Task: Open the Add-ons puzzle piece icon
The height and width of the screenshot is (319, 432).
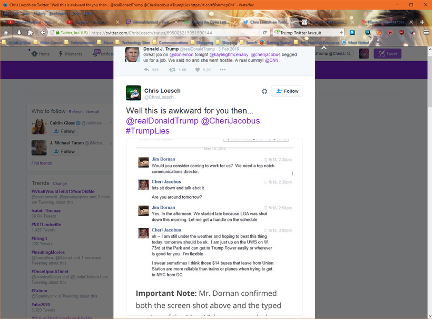Action: click(x=31, y=33)
